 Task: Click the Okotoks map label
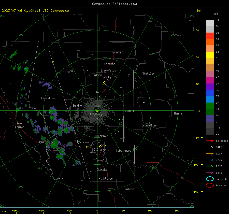click(102, 170)
